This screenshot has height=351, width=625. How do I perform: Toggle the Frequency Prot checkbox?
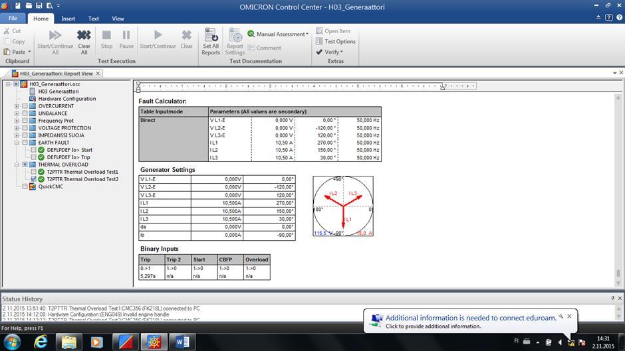pos(25,121)
